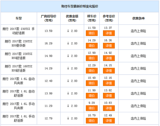Click the 优惠金额 column header
The image size is (160, 126).
tap(72, 18)
